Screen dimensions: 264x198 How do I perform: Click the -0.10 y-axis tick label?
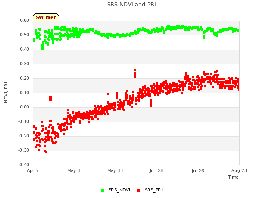point(24,122)
